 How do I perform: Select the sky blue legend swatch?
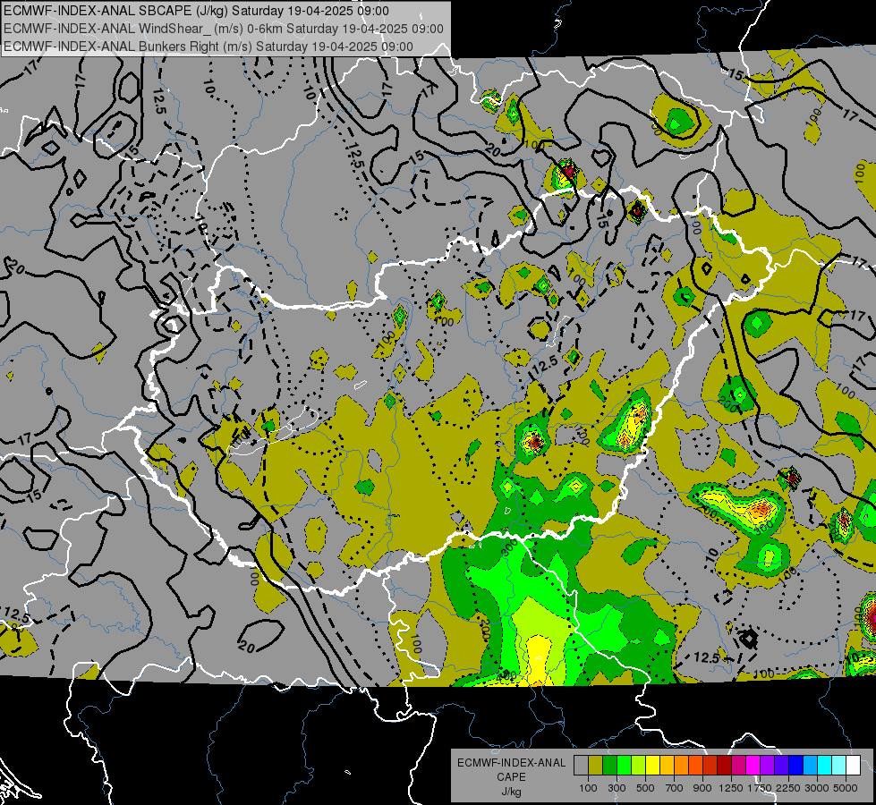tap(810, 765)
